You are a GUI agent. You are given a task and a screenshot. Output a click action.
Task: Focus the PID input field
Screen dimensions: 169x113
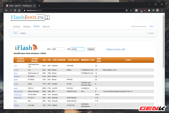[78, 49]
